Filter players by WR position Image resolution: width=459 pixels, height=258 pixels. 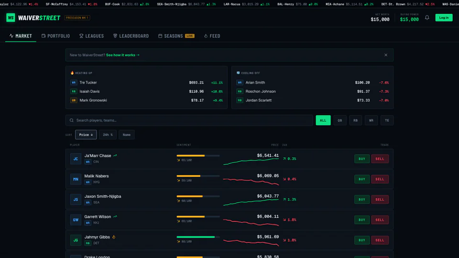point(371,120)
